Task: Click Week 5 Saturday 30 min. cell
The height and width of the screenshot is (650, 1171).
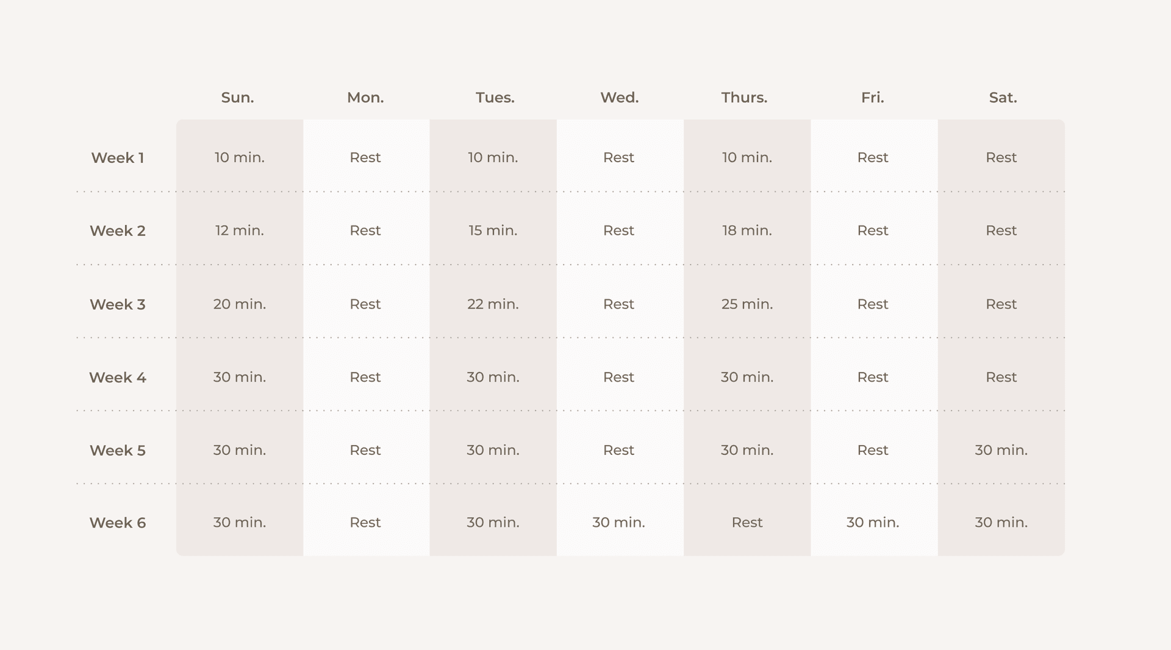Action: tap(1001, 450)
